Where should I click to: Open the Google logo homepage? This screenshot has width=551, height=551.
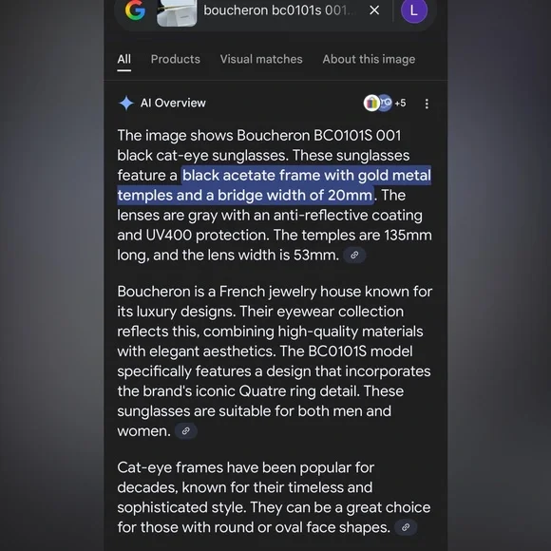[x=135, y=9]
